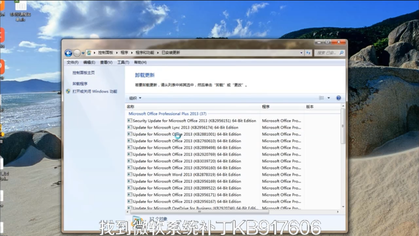
Task: Click the refresh icon beside address bar
Action: point(308,53)
